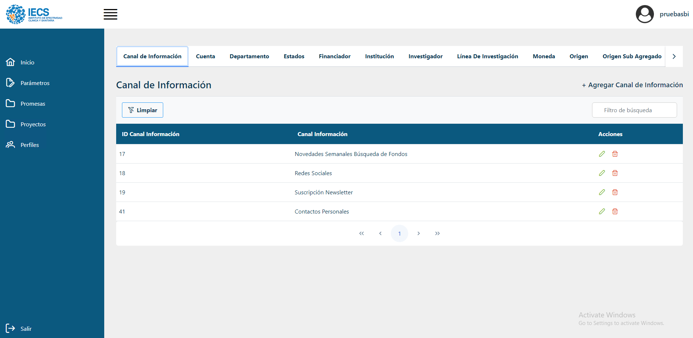Click Agregar Canal de Información

click(x=632, y=85)
